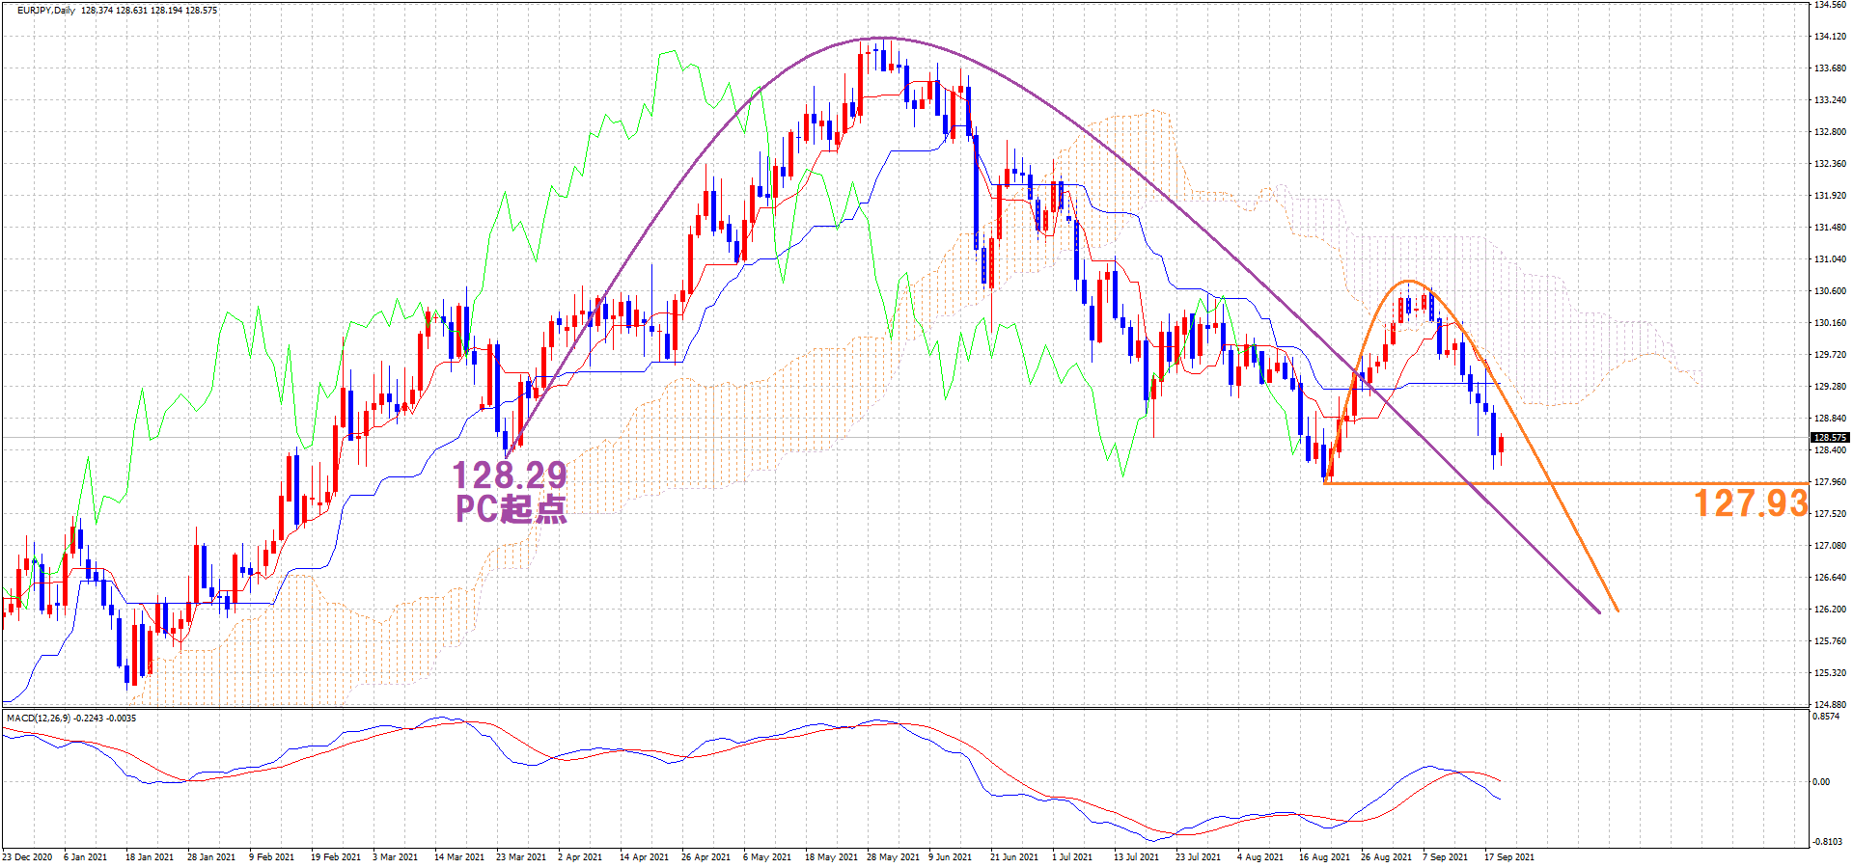Click the current price tag 128.575
The image size is (1853, 868).
[x=1830, y=438]
